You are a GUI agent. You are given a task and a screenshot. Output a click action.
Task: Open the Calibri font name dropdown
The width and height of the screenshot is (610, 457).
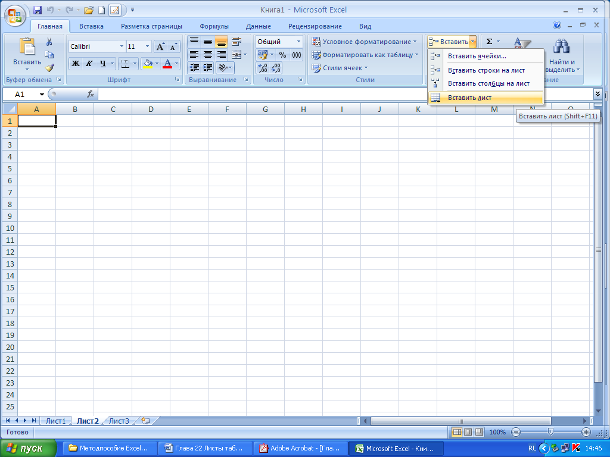coord(122,46)
